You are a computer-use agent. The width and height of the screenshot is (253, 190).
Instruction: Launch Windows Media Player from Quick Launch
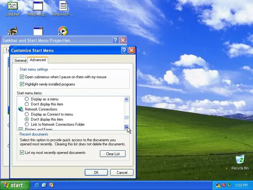[x=51, y=185]
